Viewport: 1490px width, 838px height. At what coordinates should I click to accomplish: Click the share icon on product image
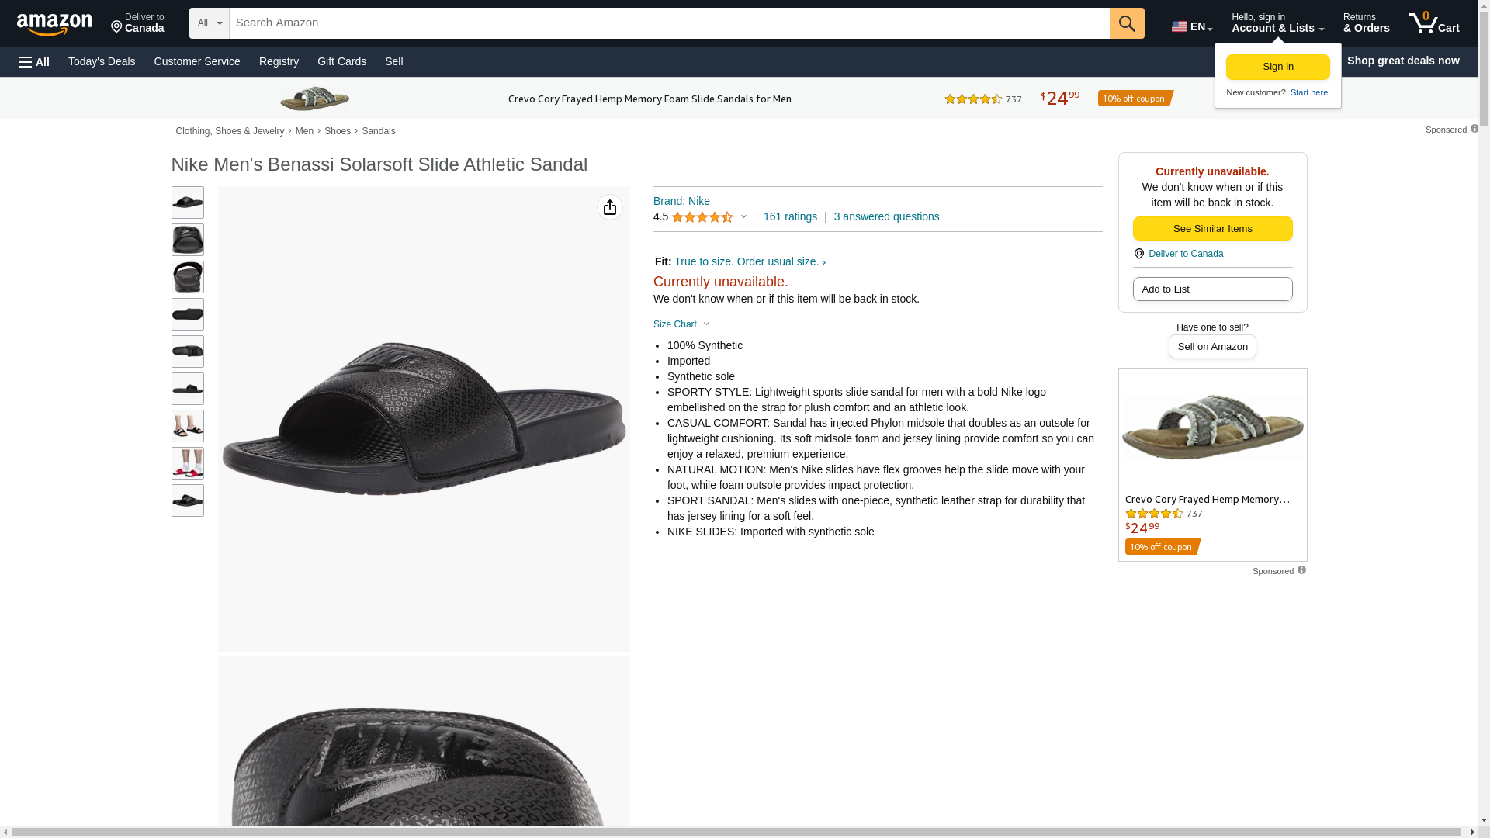click(610, 207)
